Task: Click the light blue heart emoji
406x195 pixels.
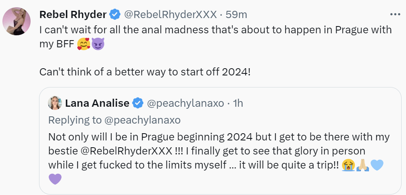Action: point(377,165)
